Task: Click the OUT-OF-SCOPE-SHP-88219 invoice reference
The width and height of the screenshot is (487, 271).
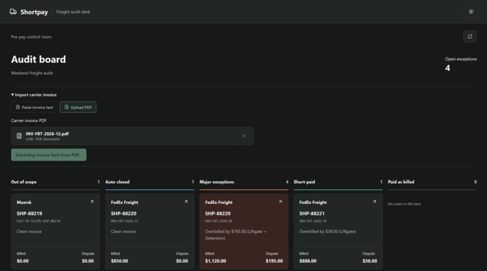Action: tap(39, 221)
